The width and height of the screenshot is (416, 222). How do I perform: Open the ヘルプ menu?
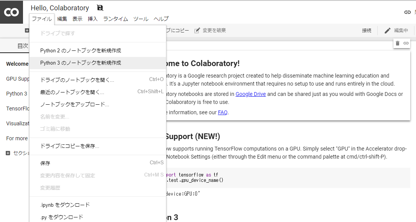click(x=161, y=19)
